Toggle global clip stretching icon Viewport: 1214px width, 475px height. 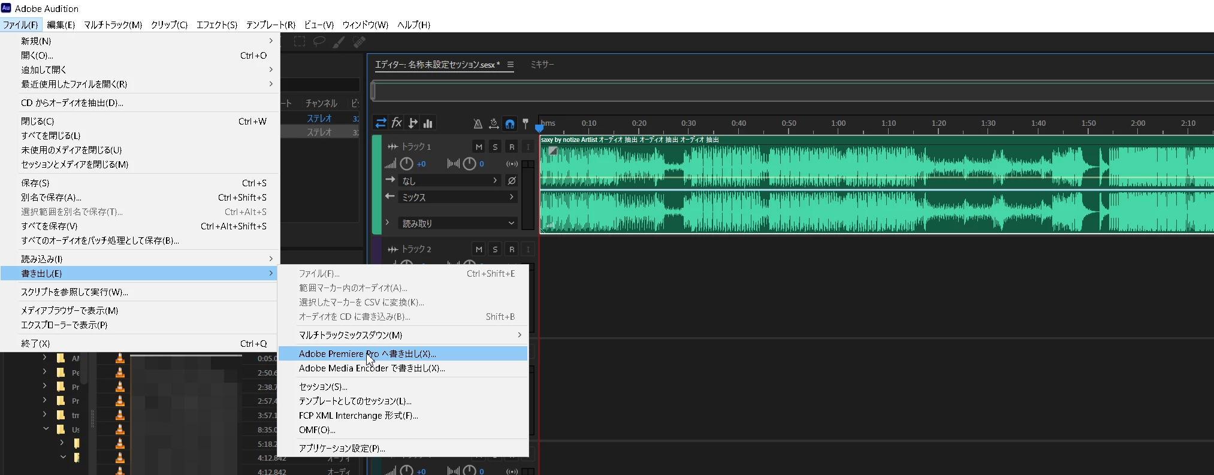[x=494, y=124]
